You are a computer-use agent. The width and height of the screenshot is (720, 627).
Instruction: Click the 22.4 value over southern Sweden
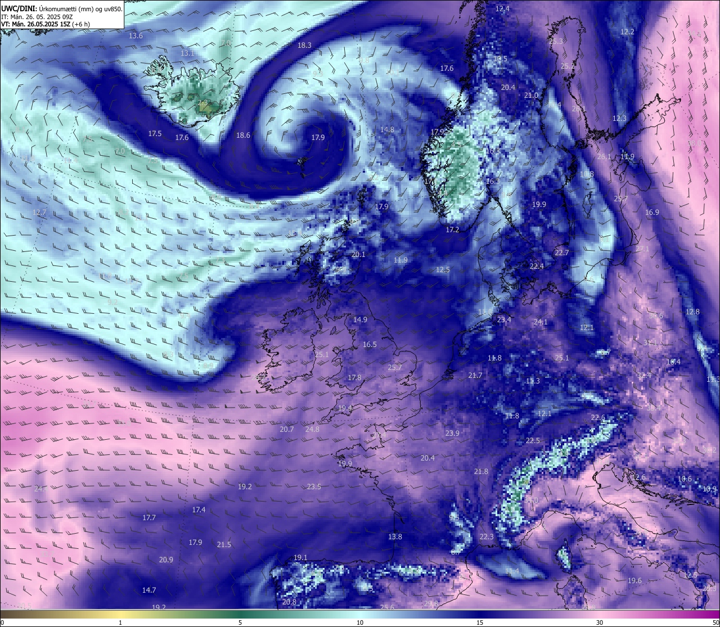(537, 267)
